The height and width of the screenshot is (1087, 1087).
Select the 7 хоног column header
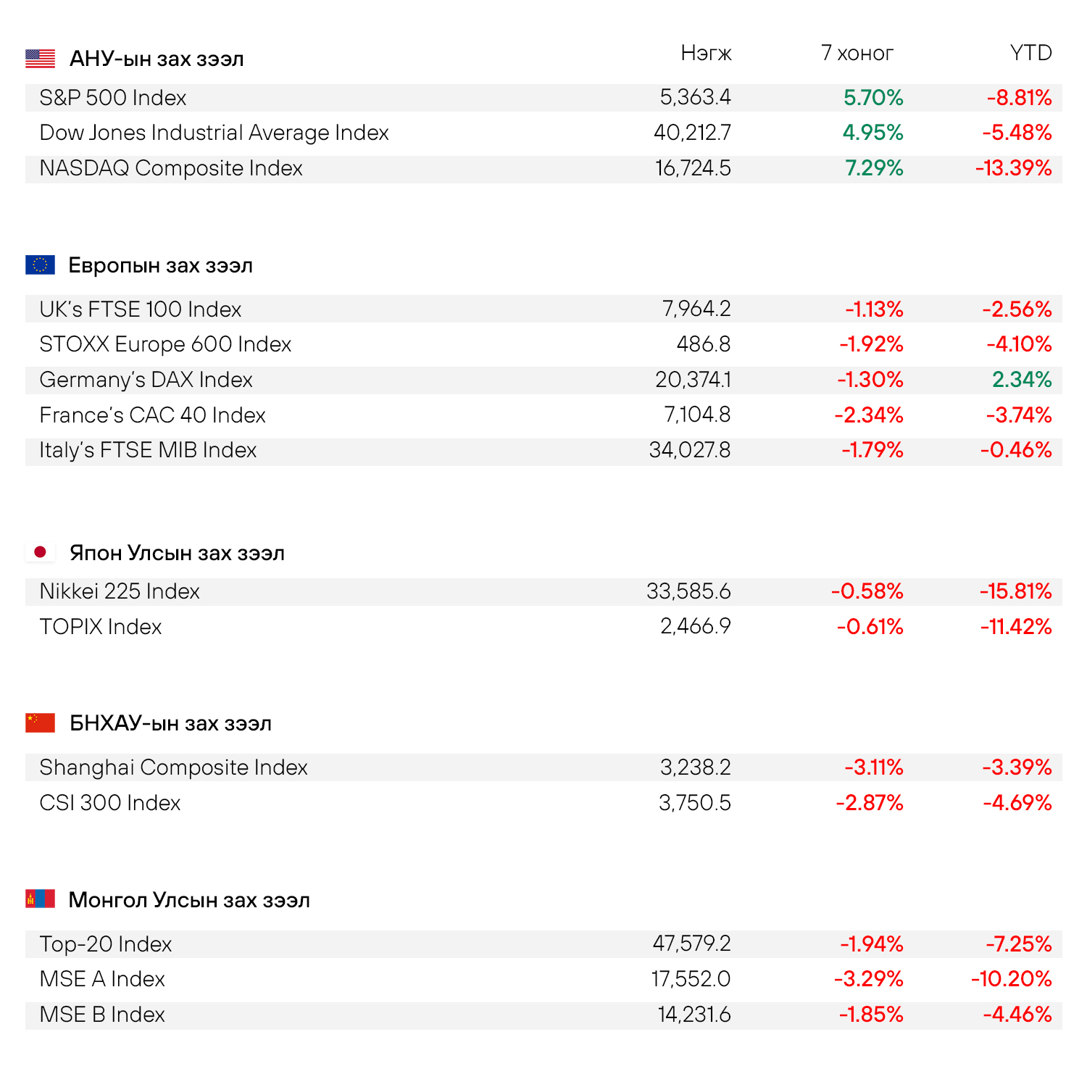(857, 53)
